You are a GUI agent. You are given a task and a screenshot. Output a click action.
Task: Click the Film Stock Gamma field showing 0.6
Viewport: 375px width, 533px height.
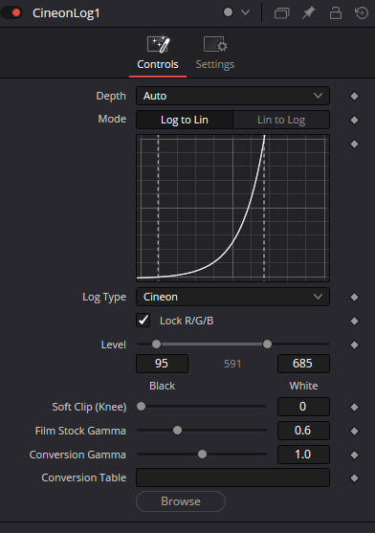click(x=303, y=431)
